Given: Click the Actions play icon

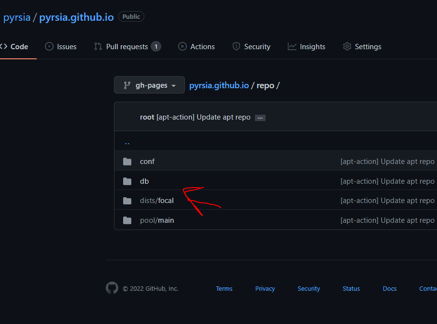Looking at the screenshot, I should (182, 46).
